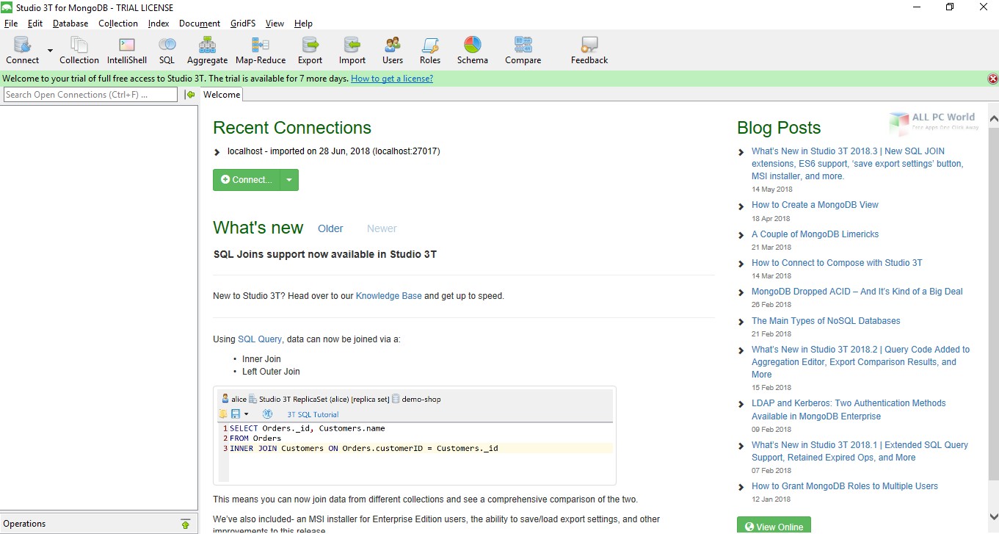This screenshot has height=534, width=999.
Task: Select the Welcome tab
Action: (x=221, y=94)
